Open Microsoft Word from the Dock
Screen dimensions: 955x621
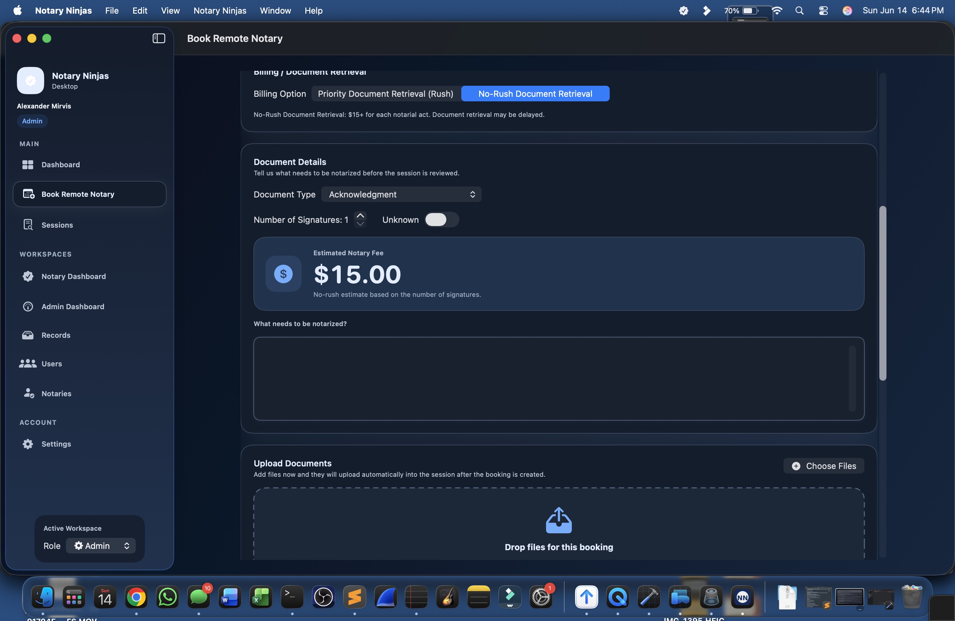point(230,597)
